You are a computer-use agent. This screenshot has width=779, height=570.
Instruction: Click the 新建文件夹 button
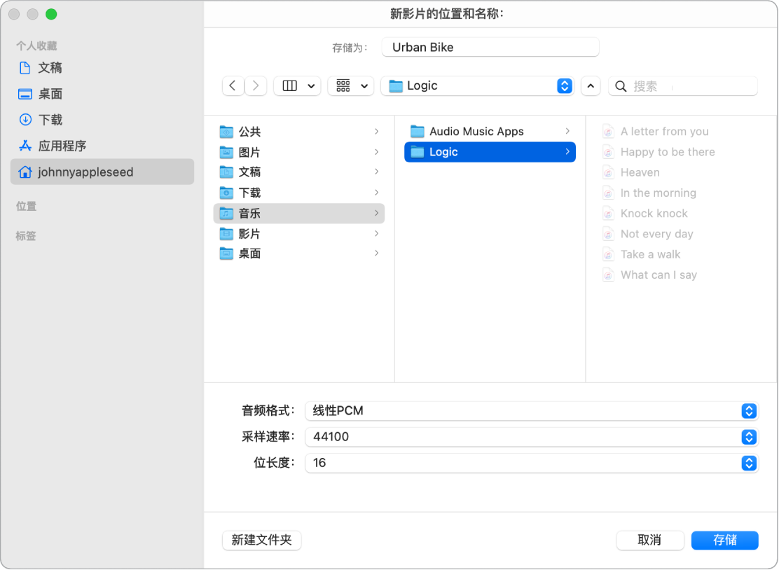tap(261, 540)
